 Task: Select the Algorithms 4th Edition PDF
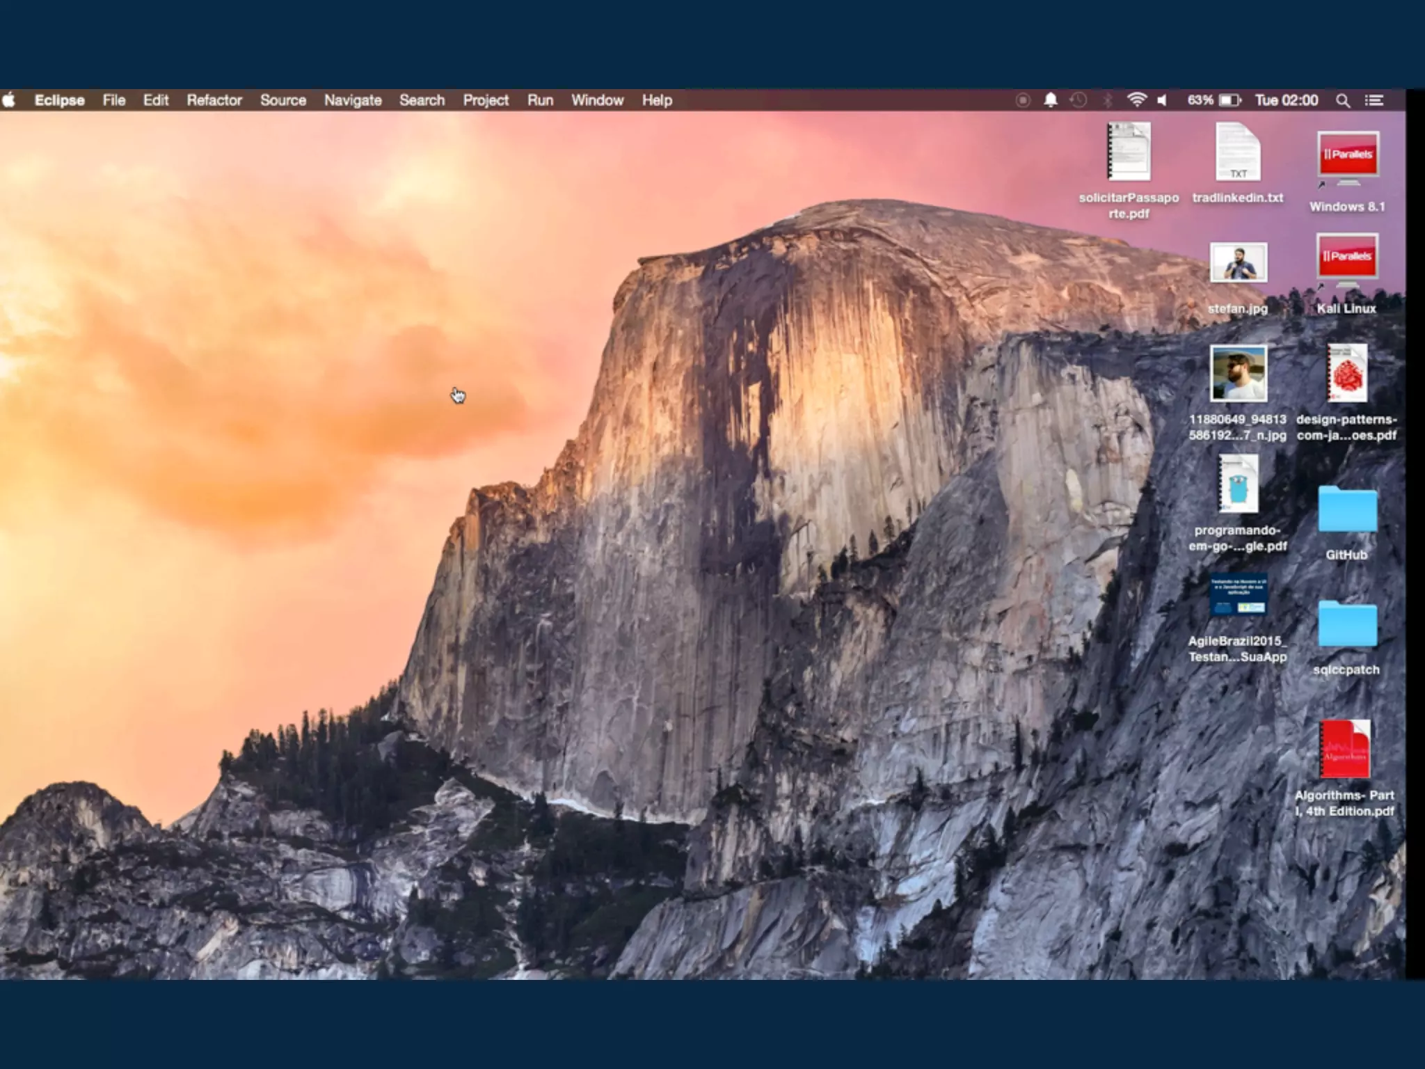pos(1344,750)
